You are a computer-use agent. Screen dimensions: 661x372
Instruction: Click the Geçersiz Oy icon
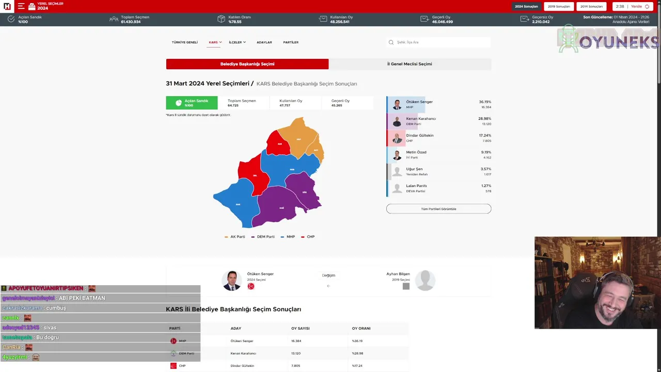click(525, 19)
